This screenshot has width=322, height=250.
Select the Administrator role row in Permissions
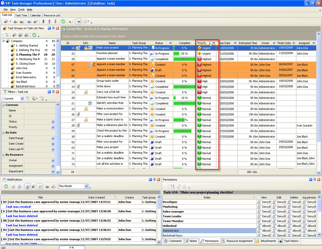point(209,231)
